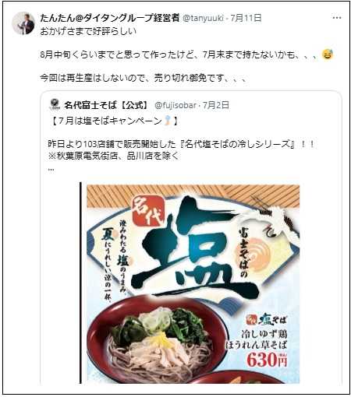
Task: Open the @fujisobar handle link
Action: [x=175, y=105]
